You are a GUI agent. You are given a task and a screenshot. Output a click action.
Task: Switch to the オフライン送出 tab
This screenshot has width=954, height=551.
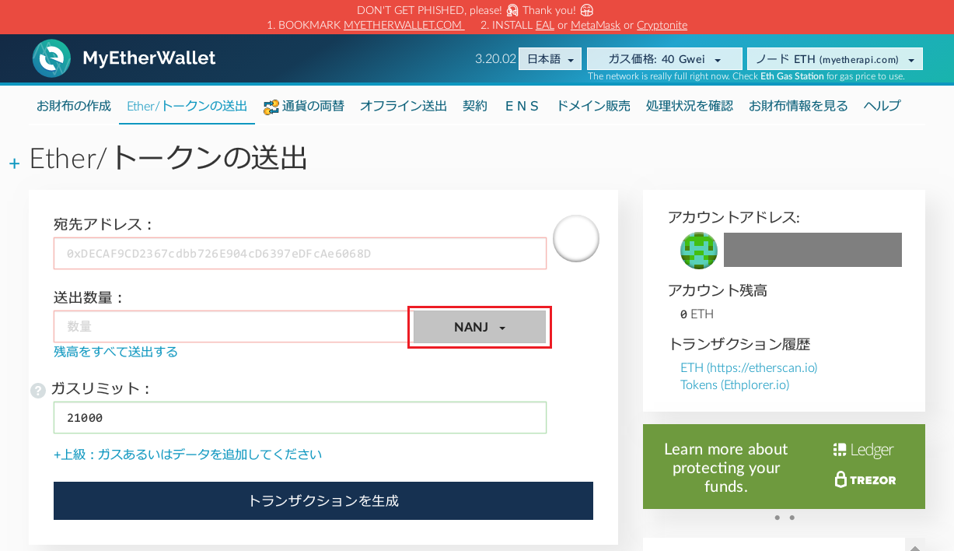(x=404, y=106)
